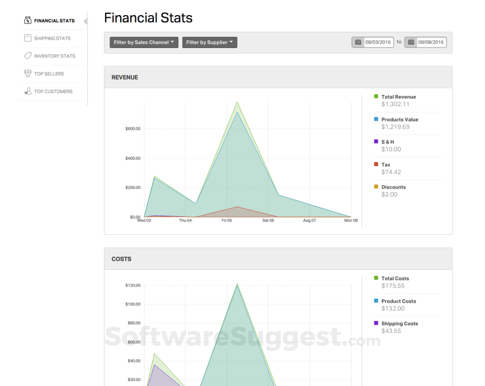Collapse sidebar using the arrow beside Financial Stats
This screenshot has height=386, width=485.
(85, 21)
